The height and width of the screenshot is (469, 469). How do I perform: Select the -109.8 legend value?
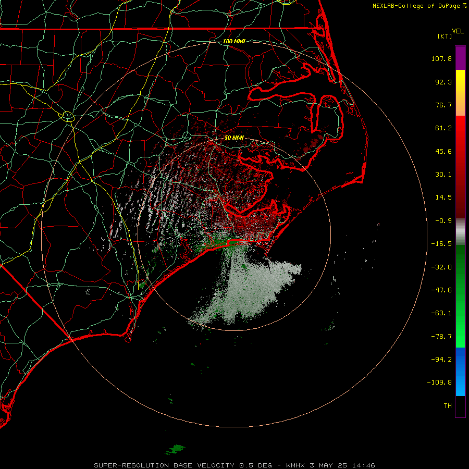[x=440, y=382]
